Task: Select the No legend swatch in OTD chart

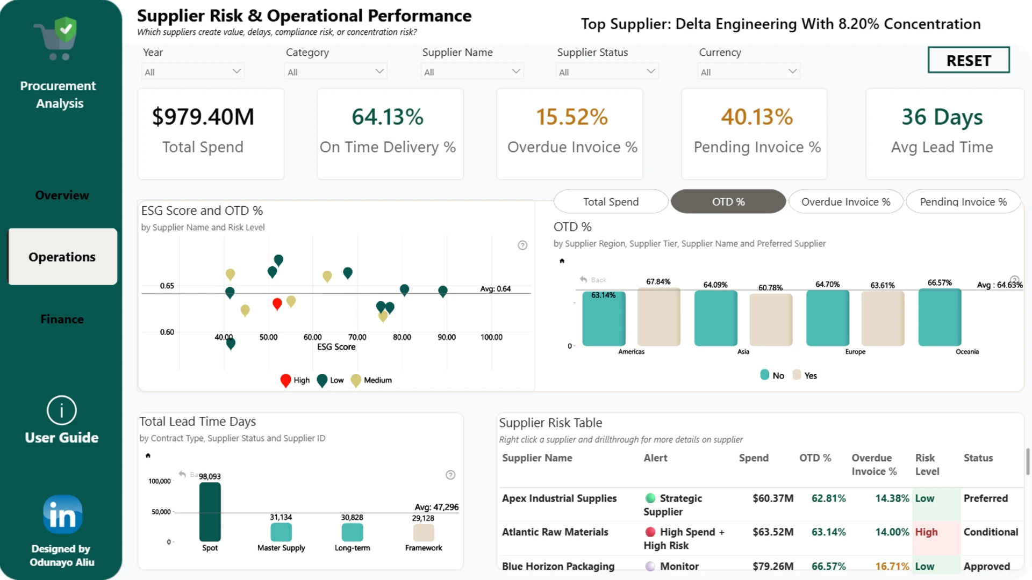Action: coord(764,375)
